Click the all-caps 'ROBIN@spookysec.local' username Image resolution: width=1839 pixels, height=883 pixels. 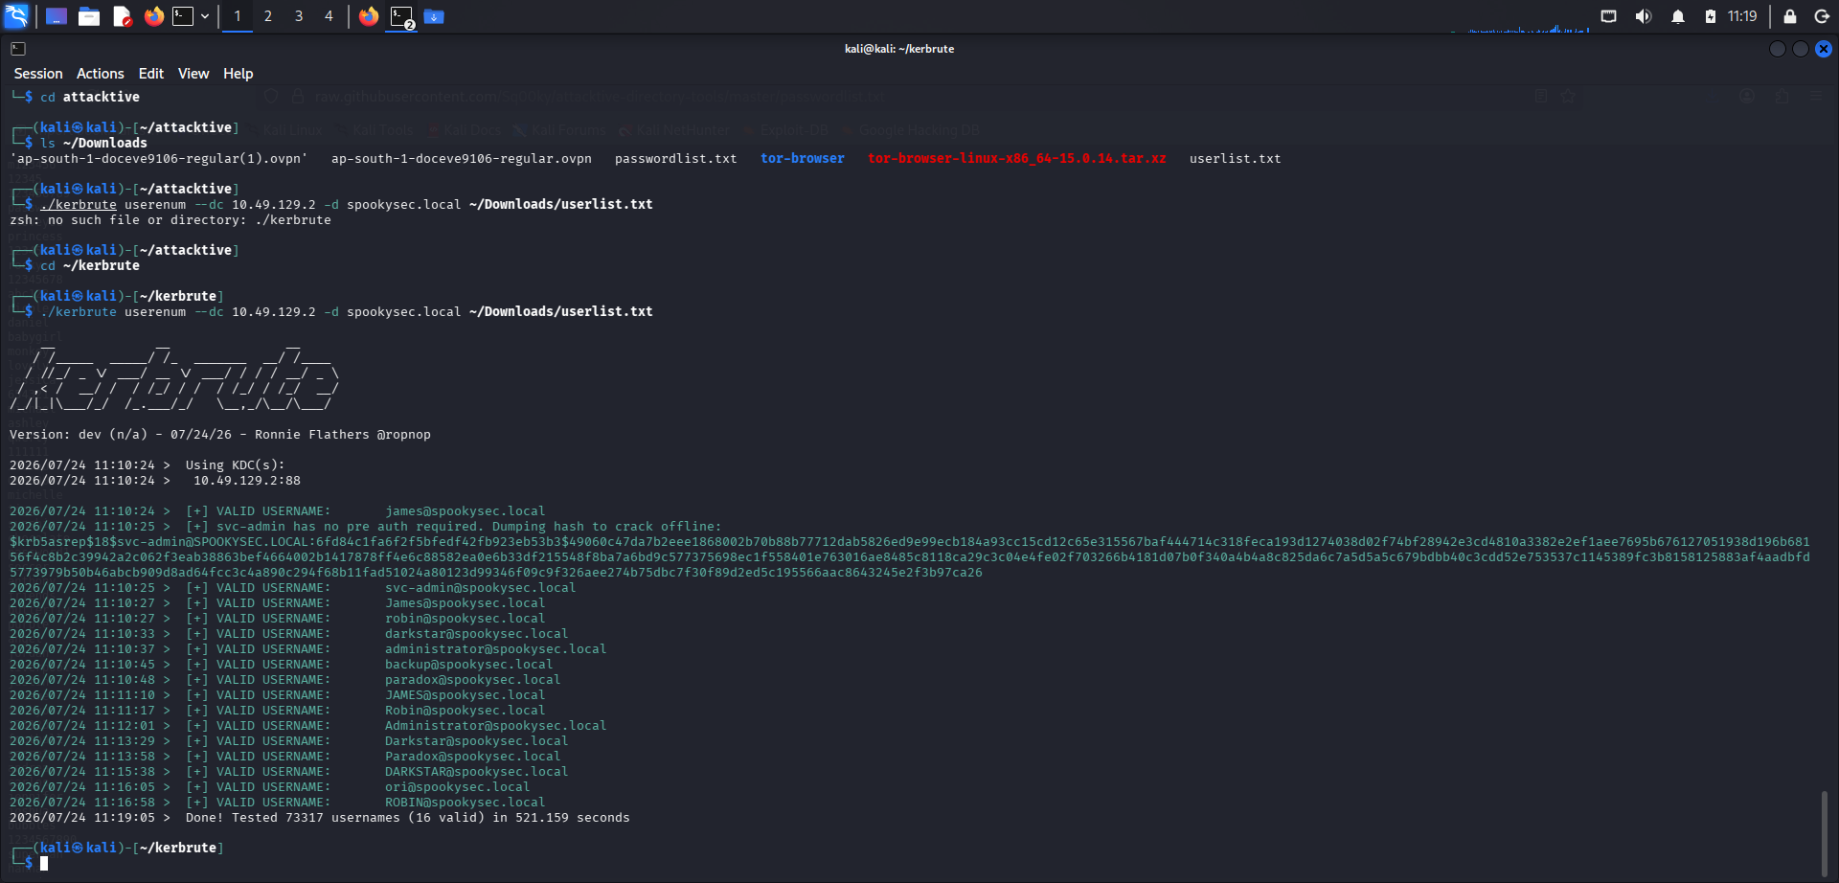[x=465, y=803]
